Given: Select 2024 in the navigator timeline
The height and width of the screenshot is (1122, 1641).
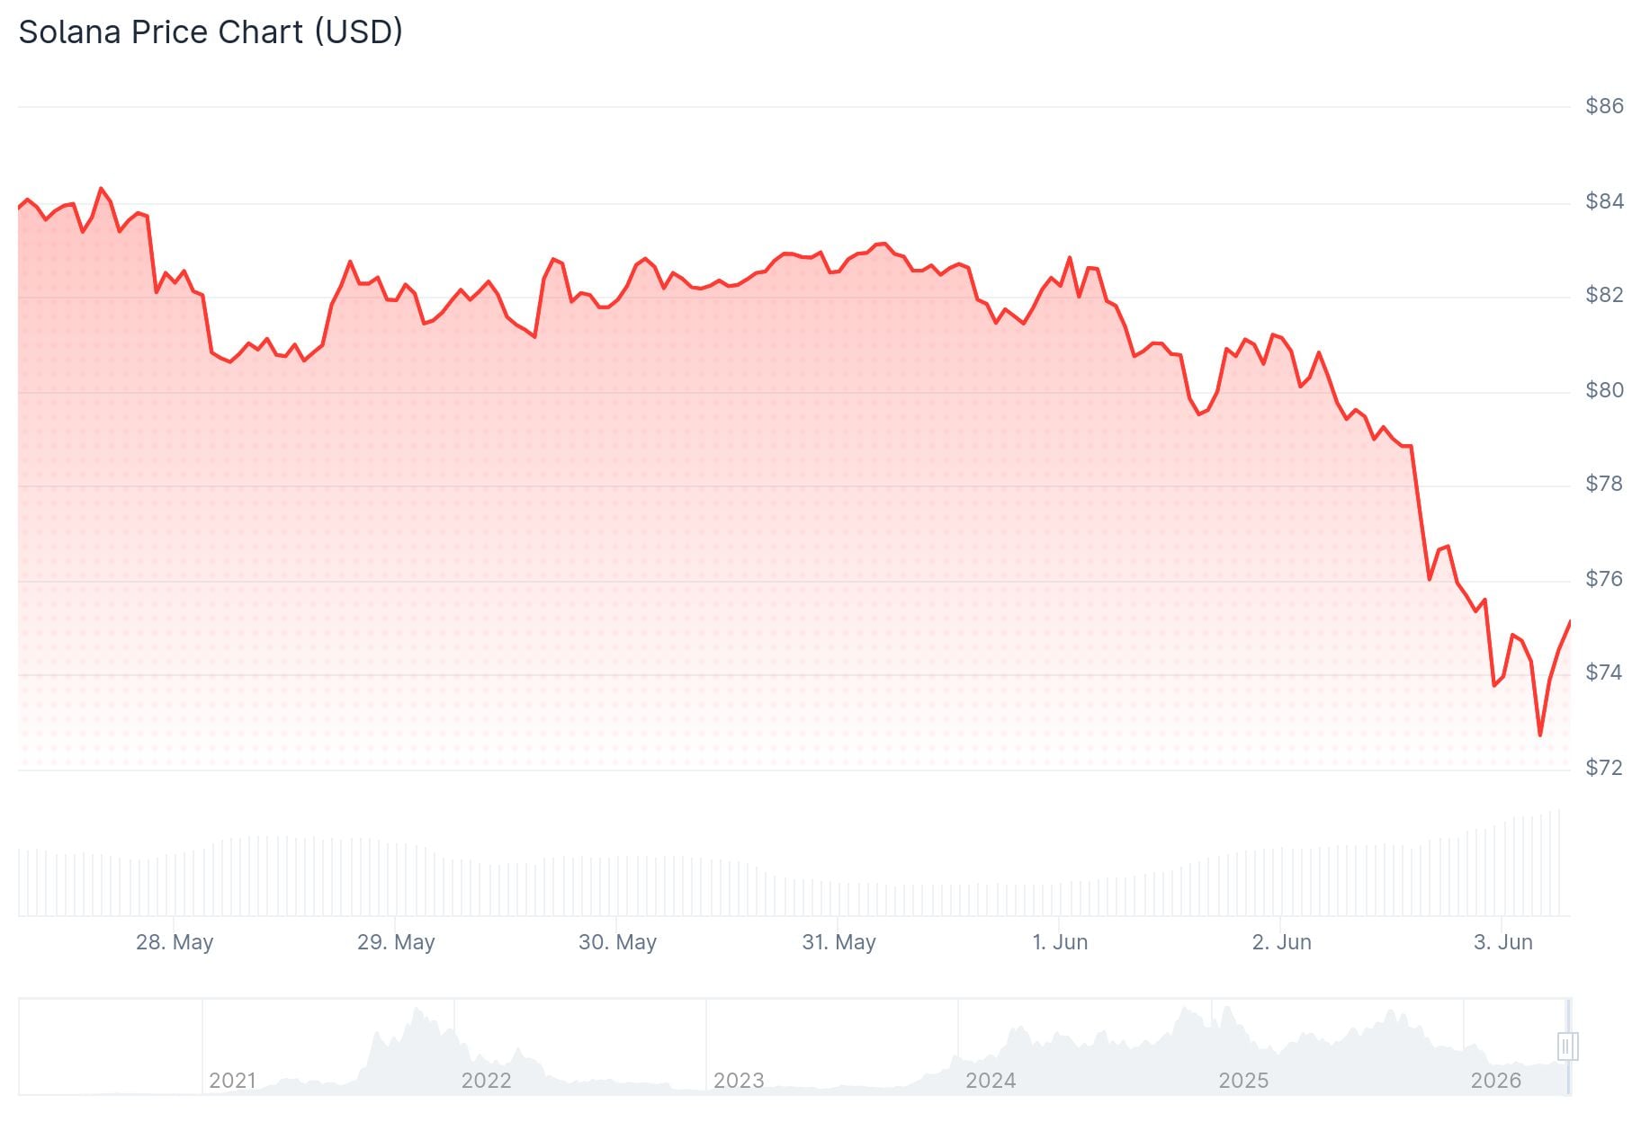Looking at the screenshot, I should [991, 1081].
